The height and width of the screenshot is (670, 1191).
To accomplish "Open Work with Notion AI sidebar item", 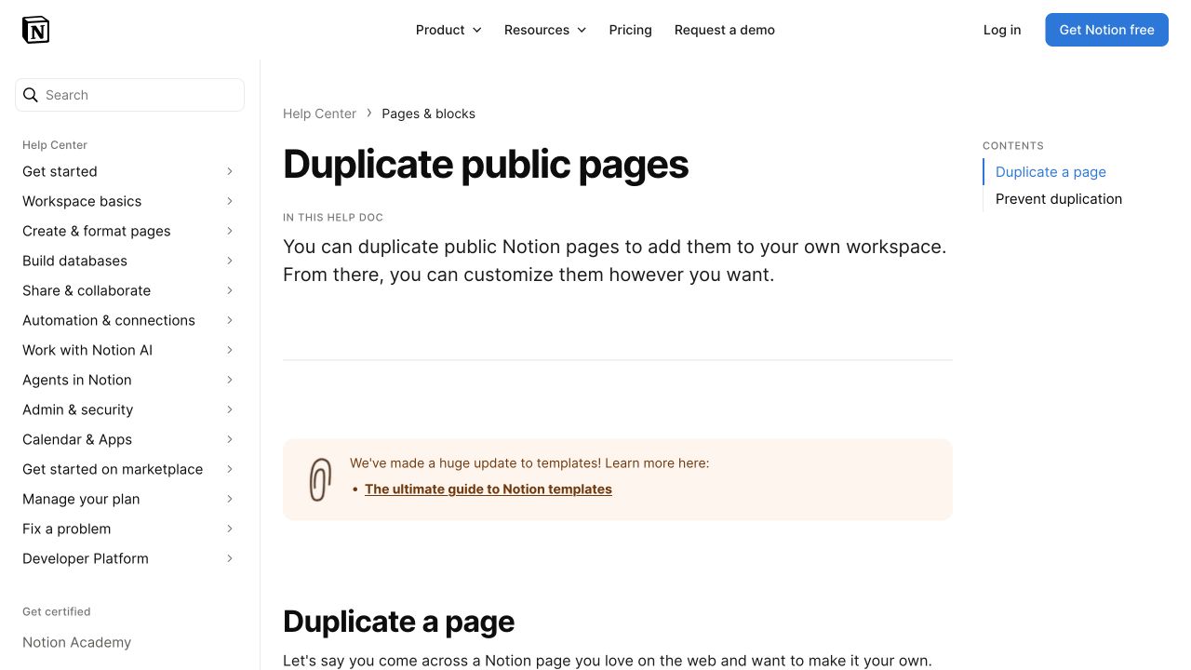I will (x=87, y=350).
